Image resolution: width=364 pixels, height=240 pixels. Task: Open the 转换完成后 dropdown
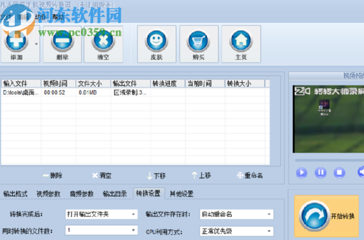(101, 214)
